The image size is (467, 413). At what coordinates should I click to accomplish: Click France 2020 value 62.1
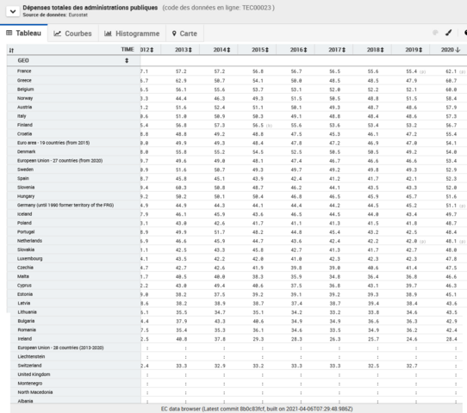point(451,71)
